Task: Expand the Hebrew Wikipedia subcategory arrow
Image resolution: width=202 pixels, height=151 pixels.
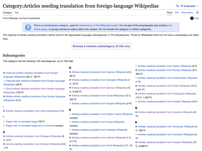Action: tap(70, 138)
